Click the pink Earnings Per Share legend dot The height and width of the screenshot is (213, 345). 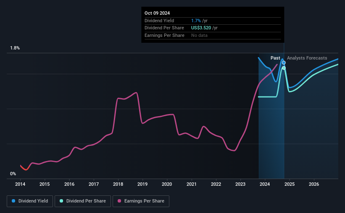(119, 201)
